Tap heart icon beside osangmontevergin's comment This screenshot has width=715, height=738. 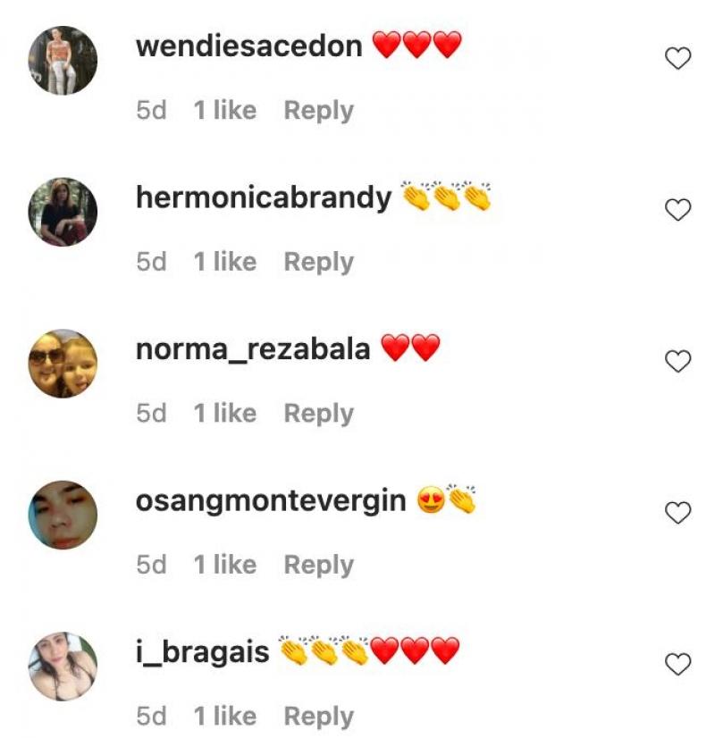click(677, 513)
